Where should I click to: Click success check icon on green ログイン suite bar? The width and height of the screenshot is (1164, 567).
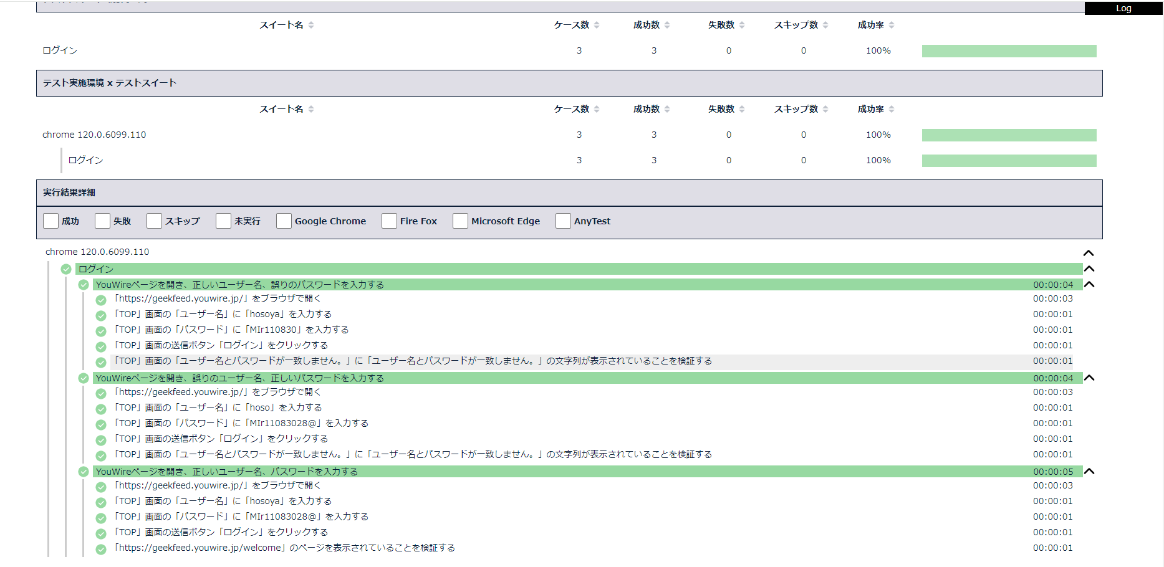66,269
